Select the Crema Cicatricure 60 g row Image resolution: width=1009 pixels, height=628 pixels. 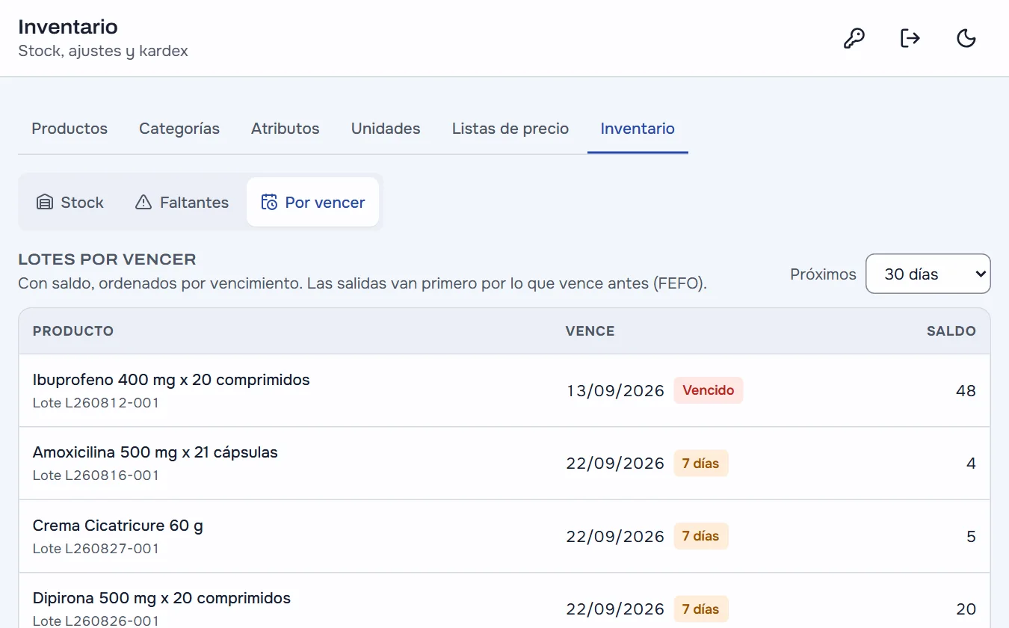point(504,536)
